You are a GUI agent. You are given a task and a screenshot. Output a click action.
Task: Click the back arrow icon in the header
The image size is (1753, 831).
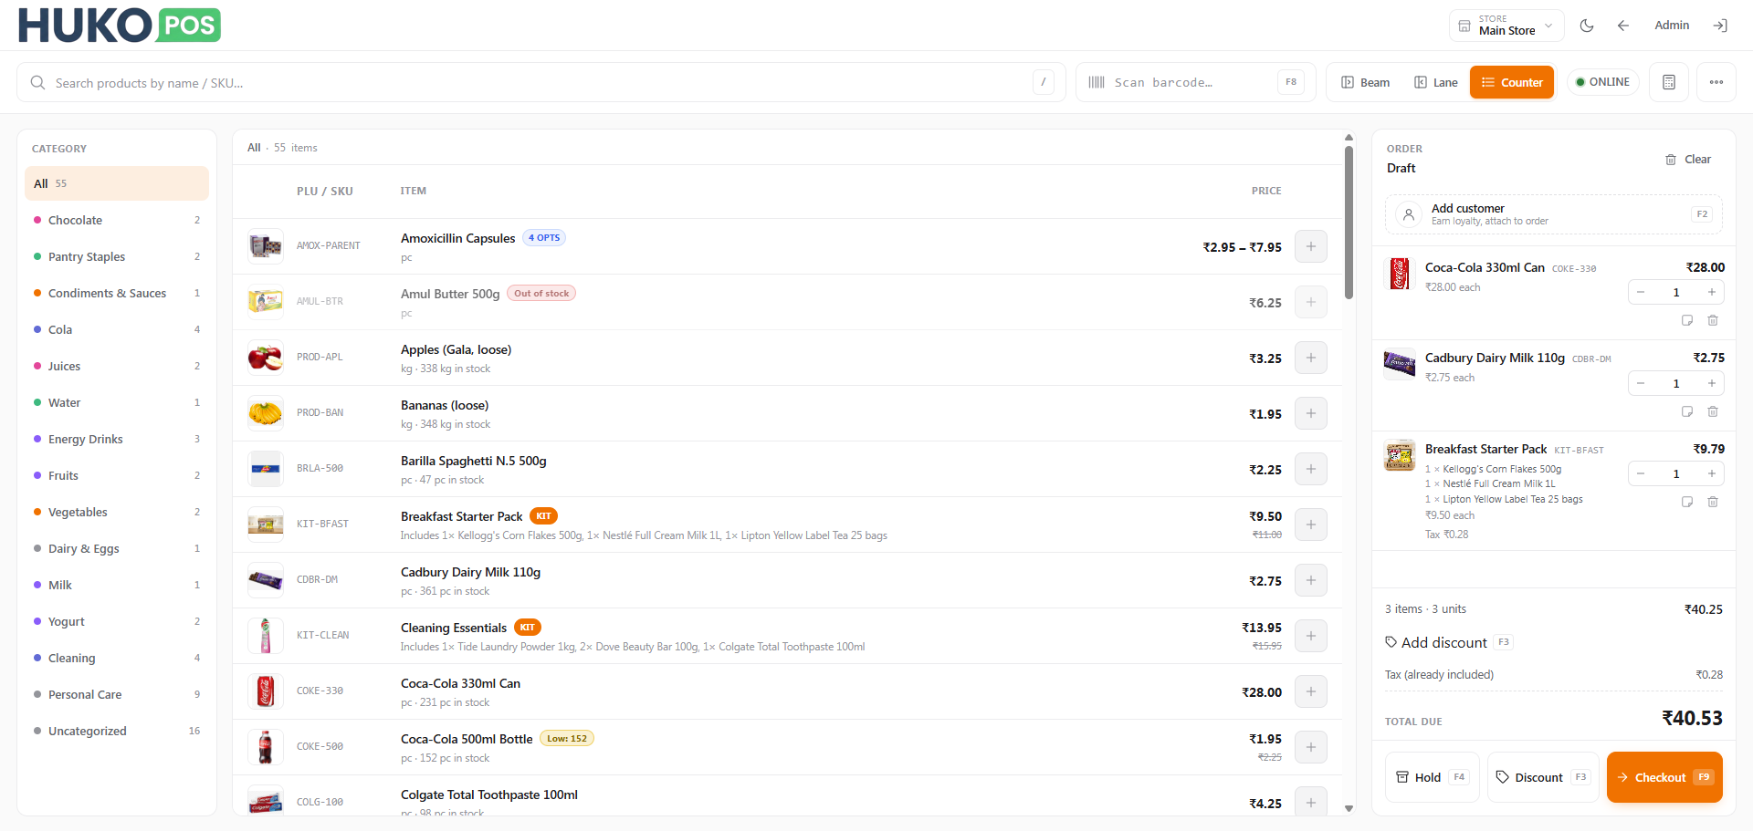point(1623,26)
